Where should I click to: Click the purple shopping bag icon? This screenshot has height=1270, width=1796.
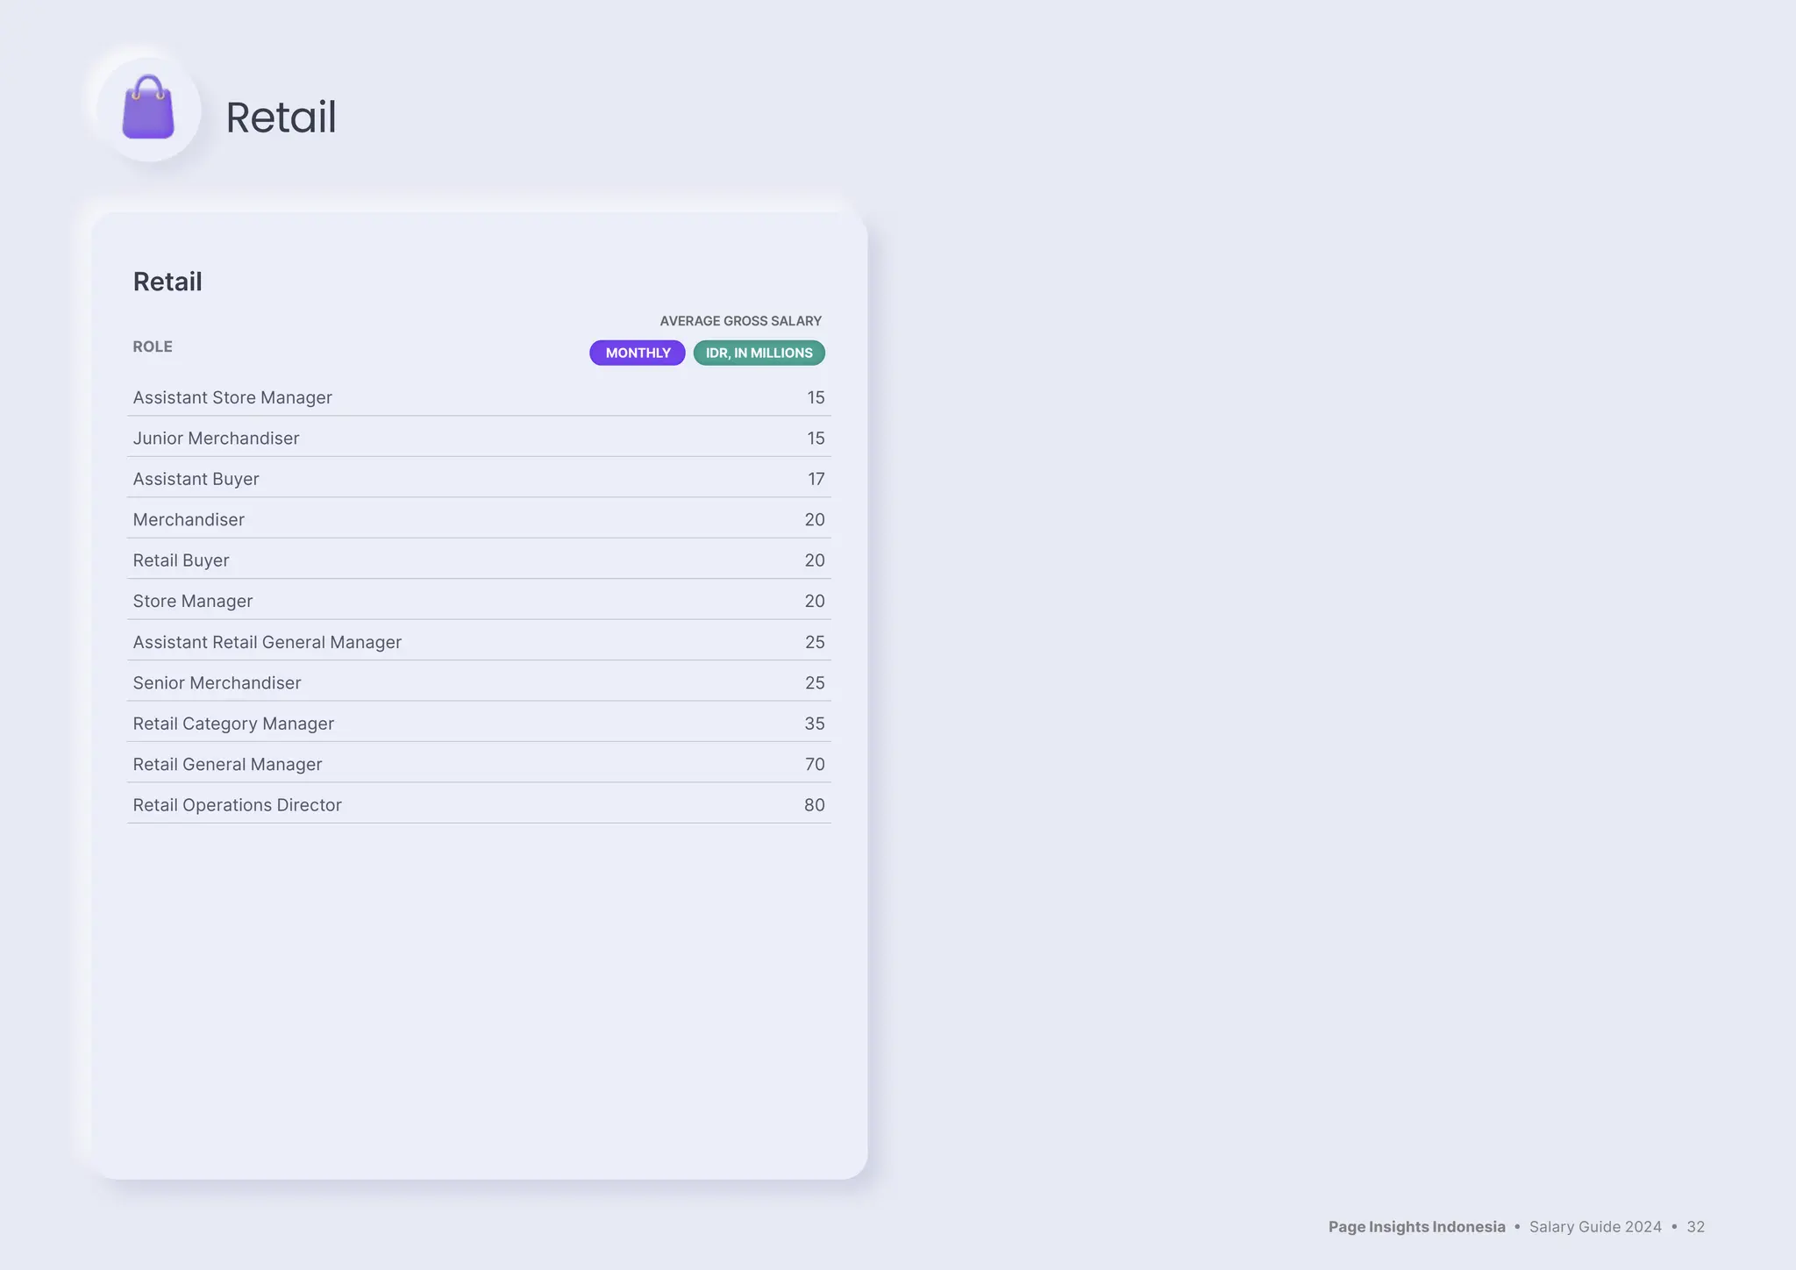click(148, 108)
